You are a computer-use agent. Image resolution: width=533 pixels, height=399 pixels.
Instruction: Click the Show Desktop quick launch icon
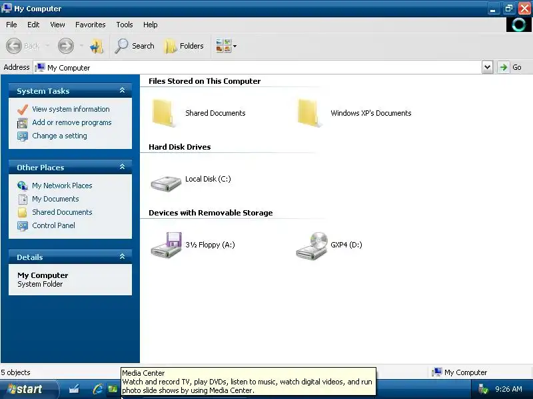[x=74, y=389]
